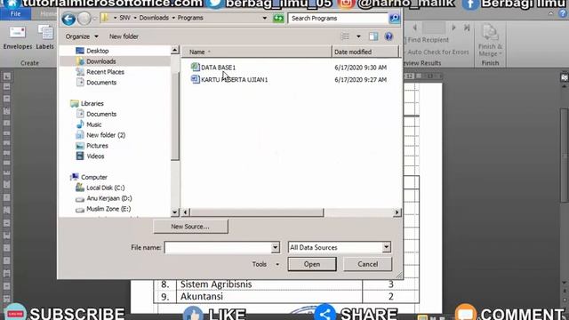The width and height of the screenshot is (569, 320).
Task: Select Computer in the navigation pane
Action: tap(89, 177)
